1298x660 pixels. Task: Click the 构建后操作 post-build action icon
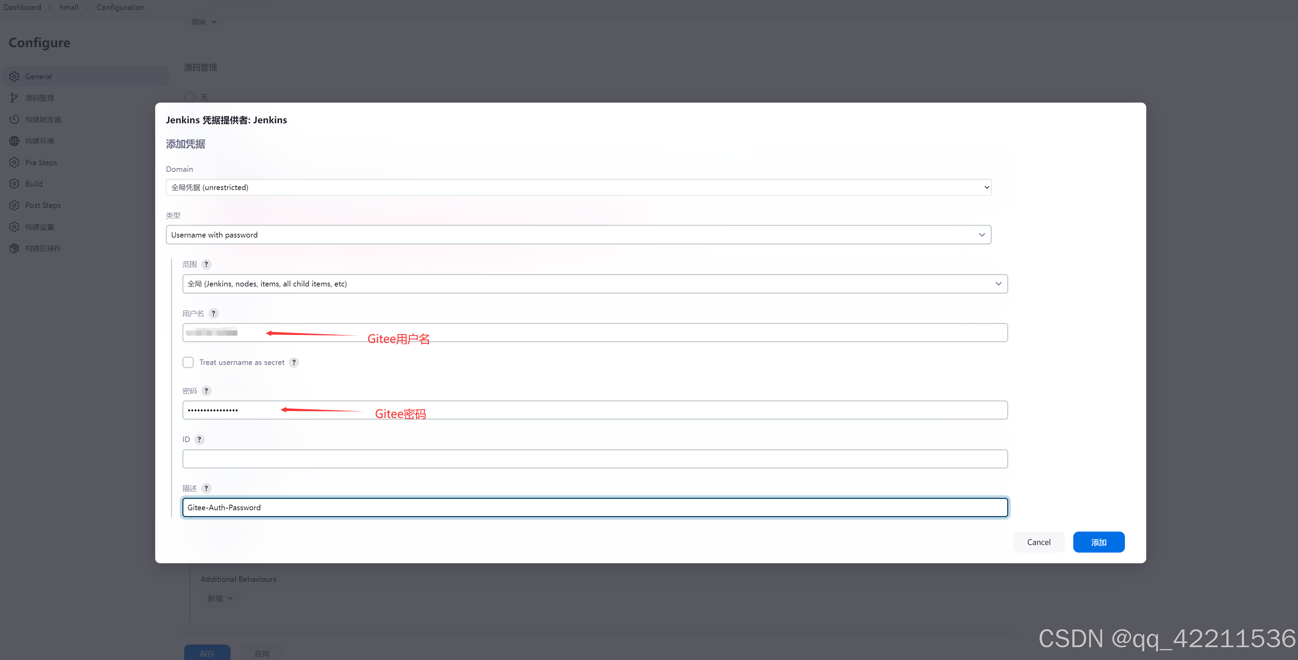tap(16, 248)
